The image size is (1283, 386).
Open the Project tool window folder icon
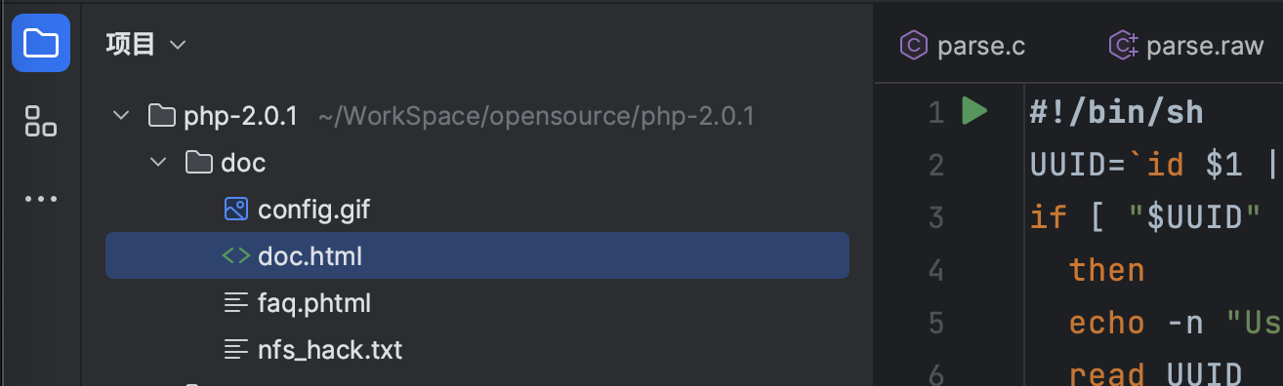click(41, 43)
